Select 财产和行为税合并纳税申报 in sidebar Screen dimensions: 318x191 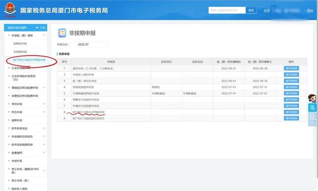click(x=29, y=60)
